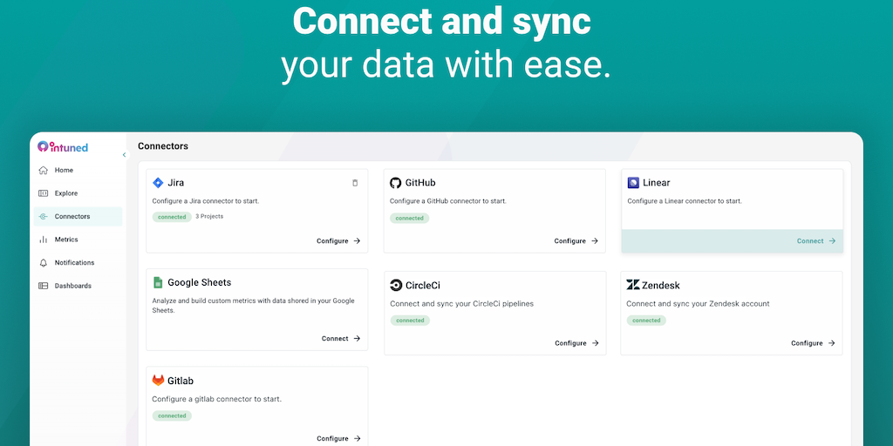Click the Google Sheets logo icon
This screenshot has width=893, height=446.
[x=158, y=282]
